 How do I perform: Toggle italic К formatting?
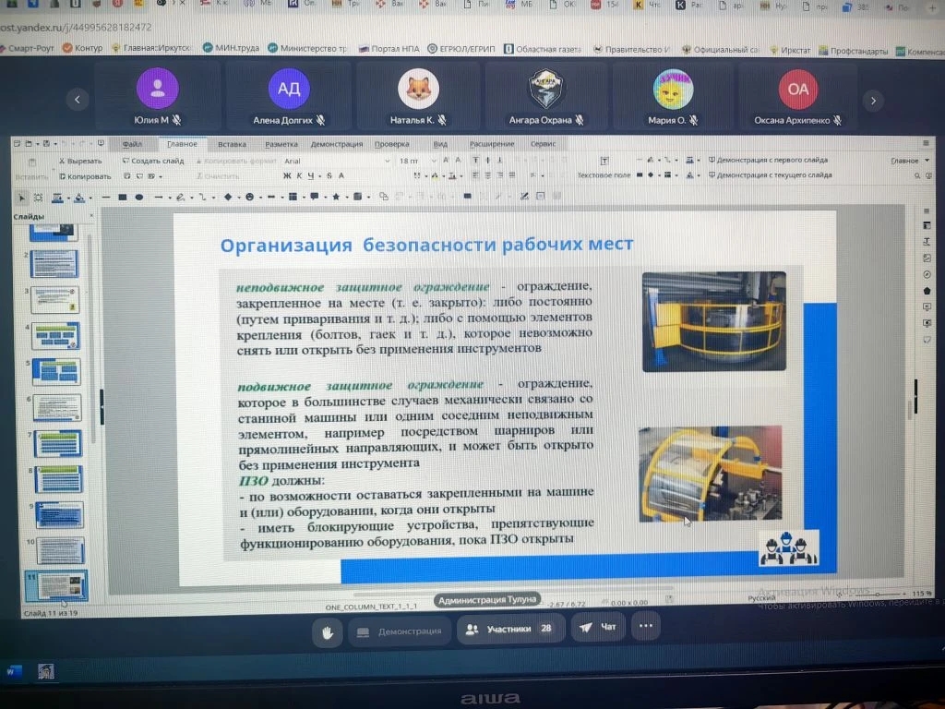[x=300, y=175]
